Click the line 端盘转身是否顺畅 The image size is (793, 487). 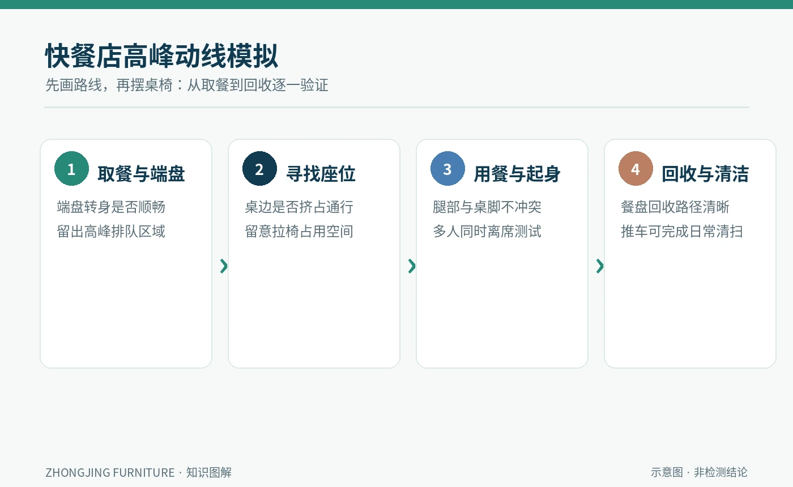(111, 207)
